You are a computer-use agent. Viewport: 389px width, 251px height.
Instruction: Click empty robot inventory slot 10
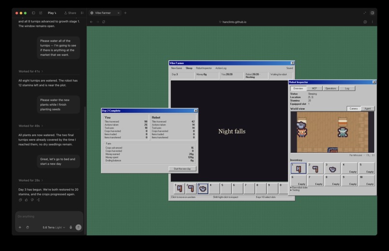point(367,181)
